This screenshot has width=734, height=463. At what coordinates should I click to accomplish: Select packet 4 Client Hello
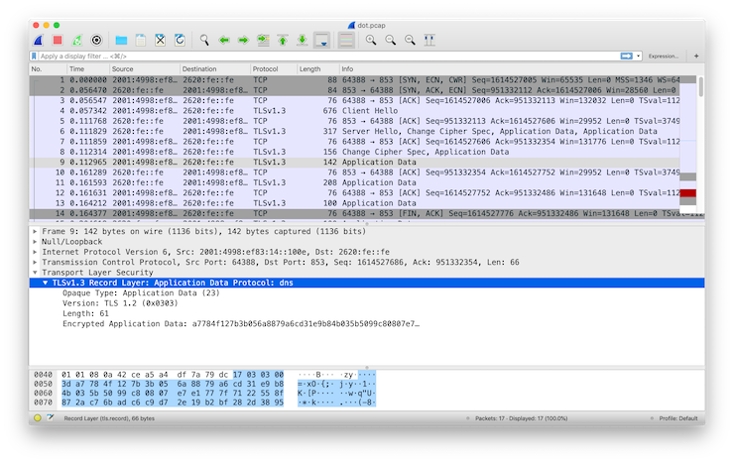[354, 111]
